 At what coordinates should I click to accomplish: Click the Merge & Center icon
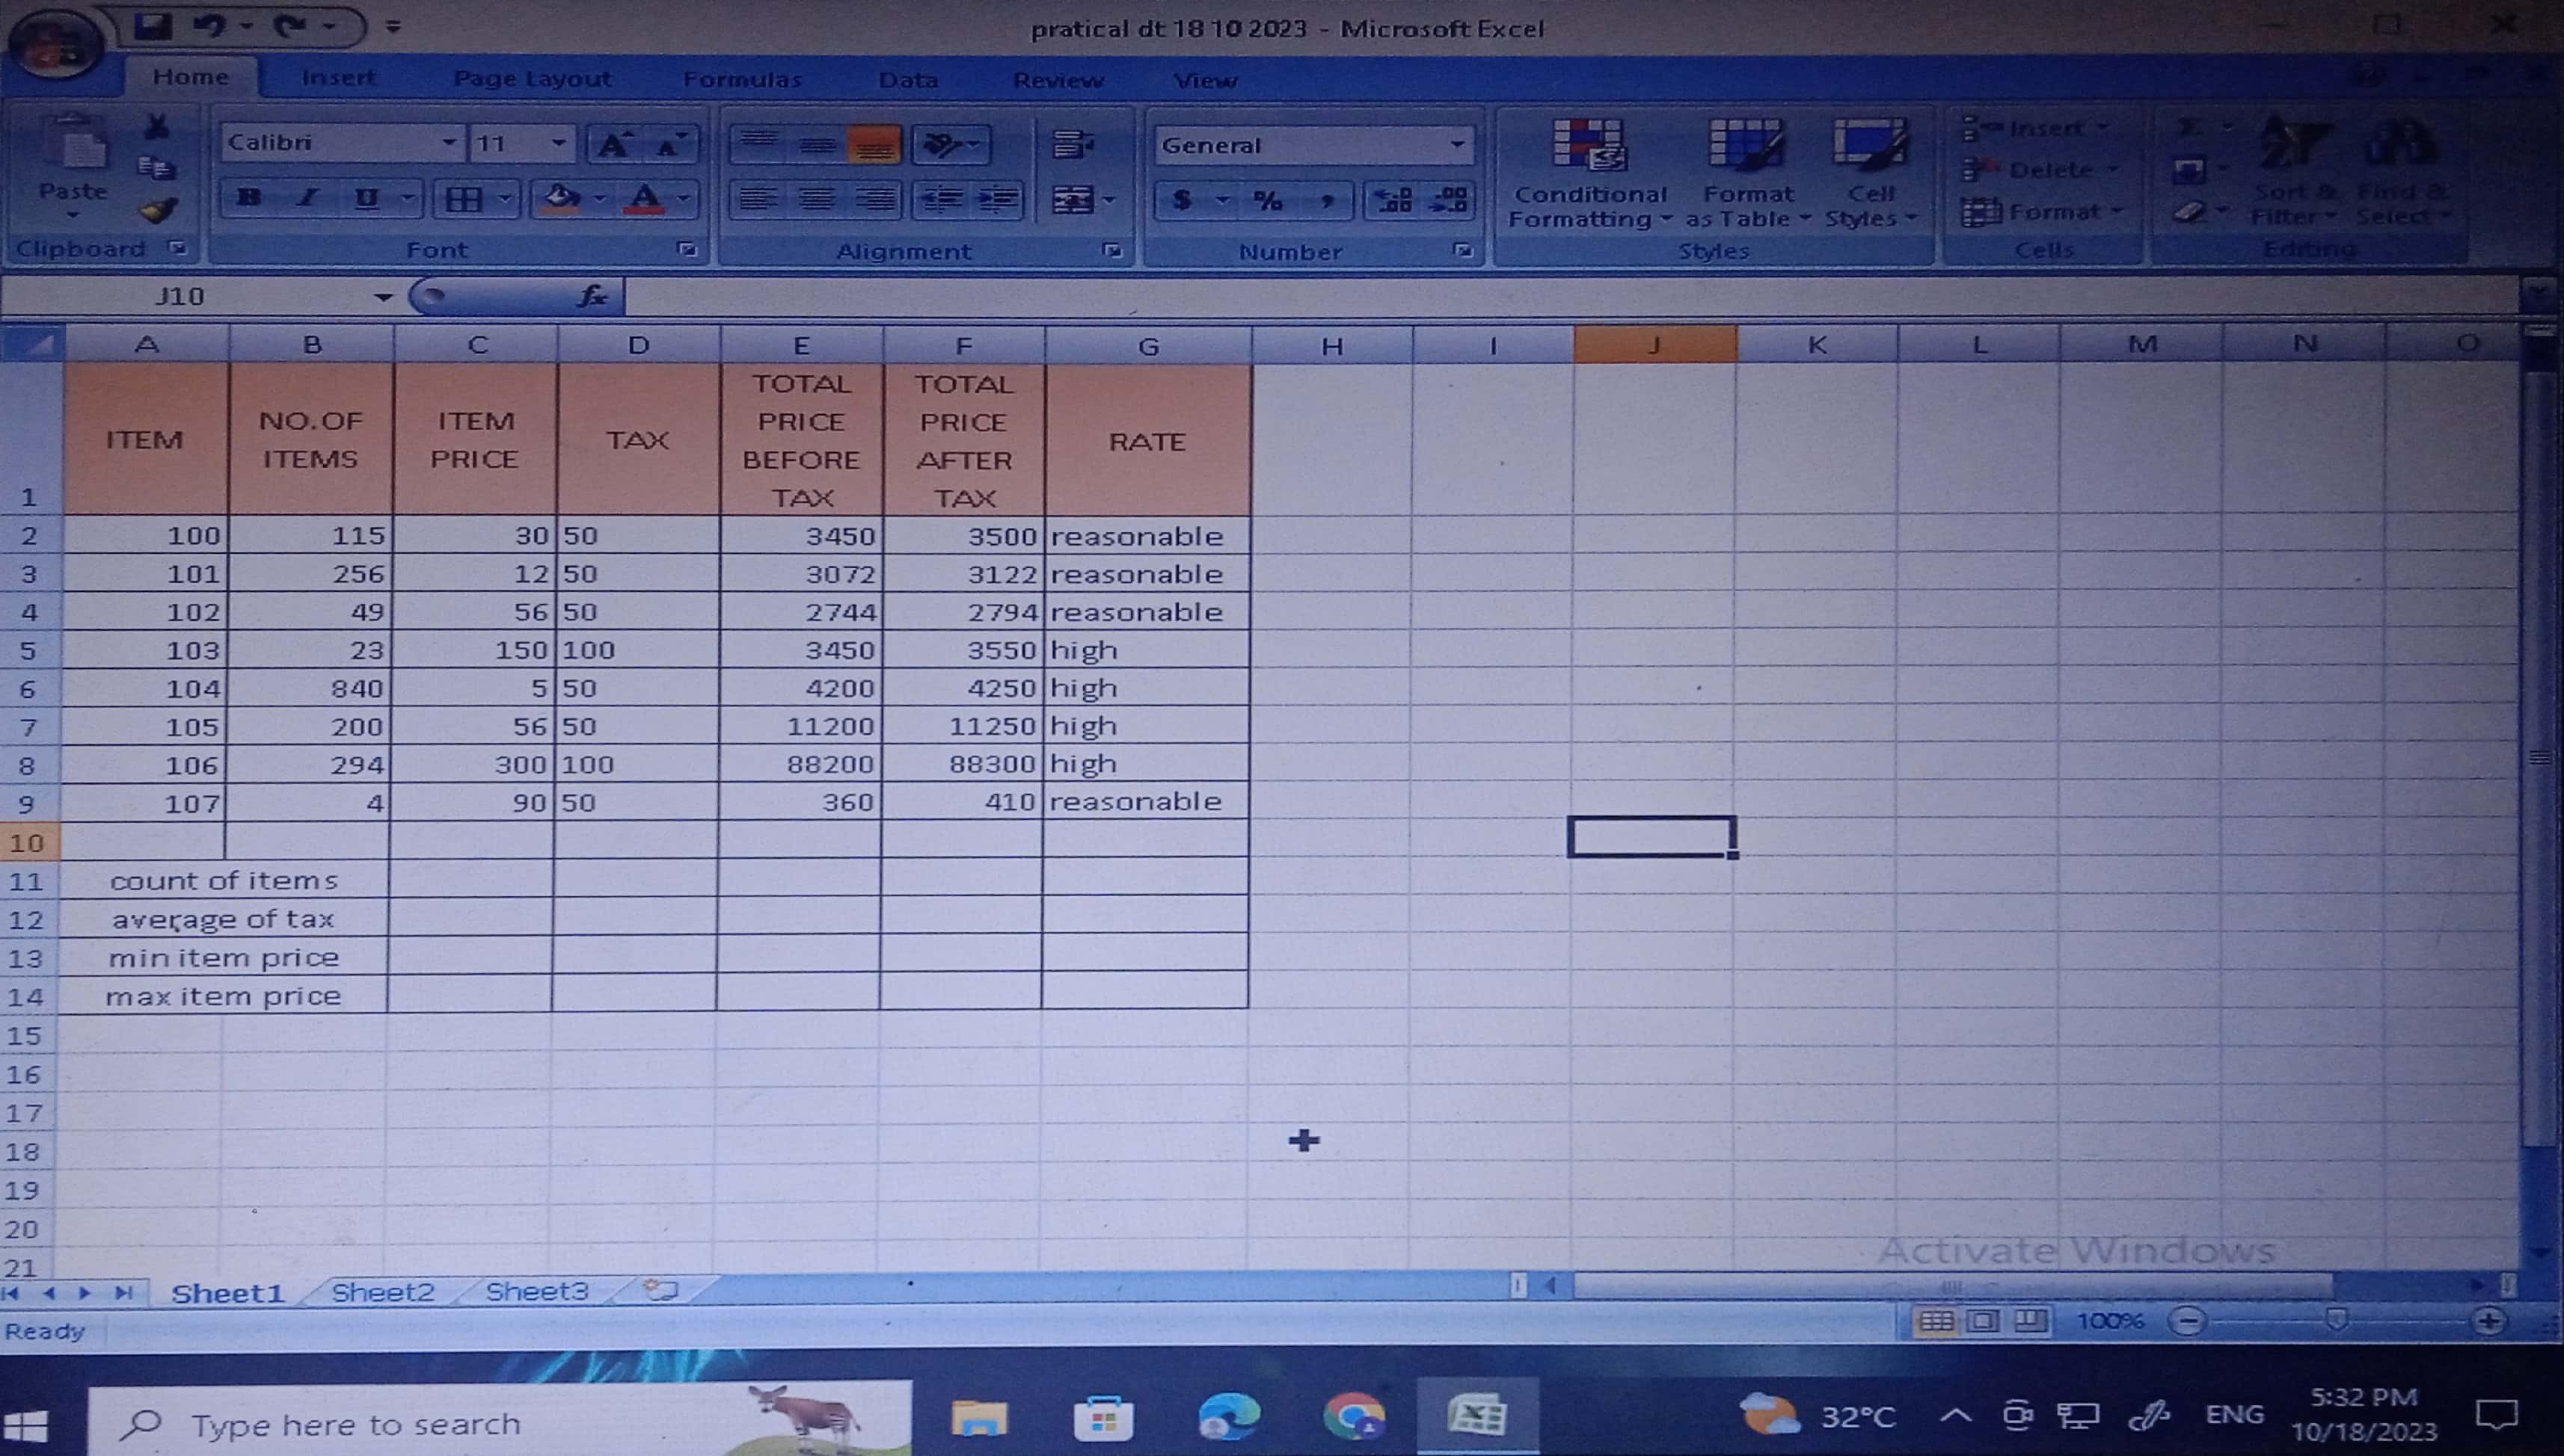(x=1073, y=200)
